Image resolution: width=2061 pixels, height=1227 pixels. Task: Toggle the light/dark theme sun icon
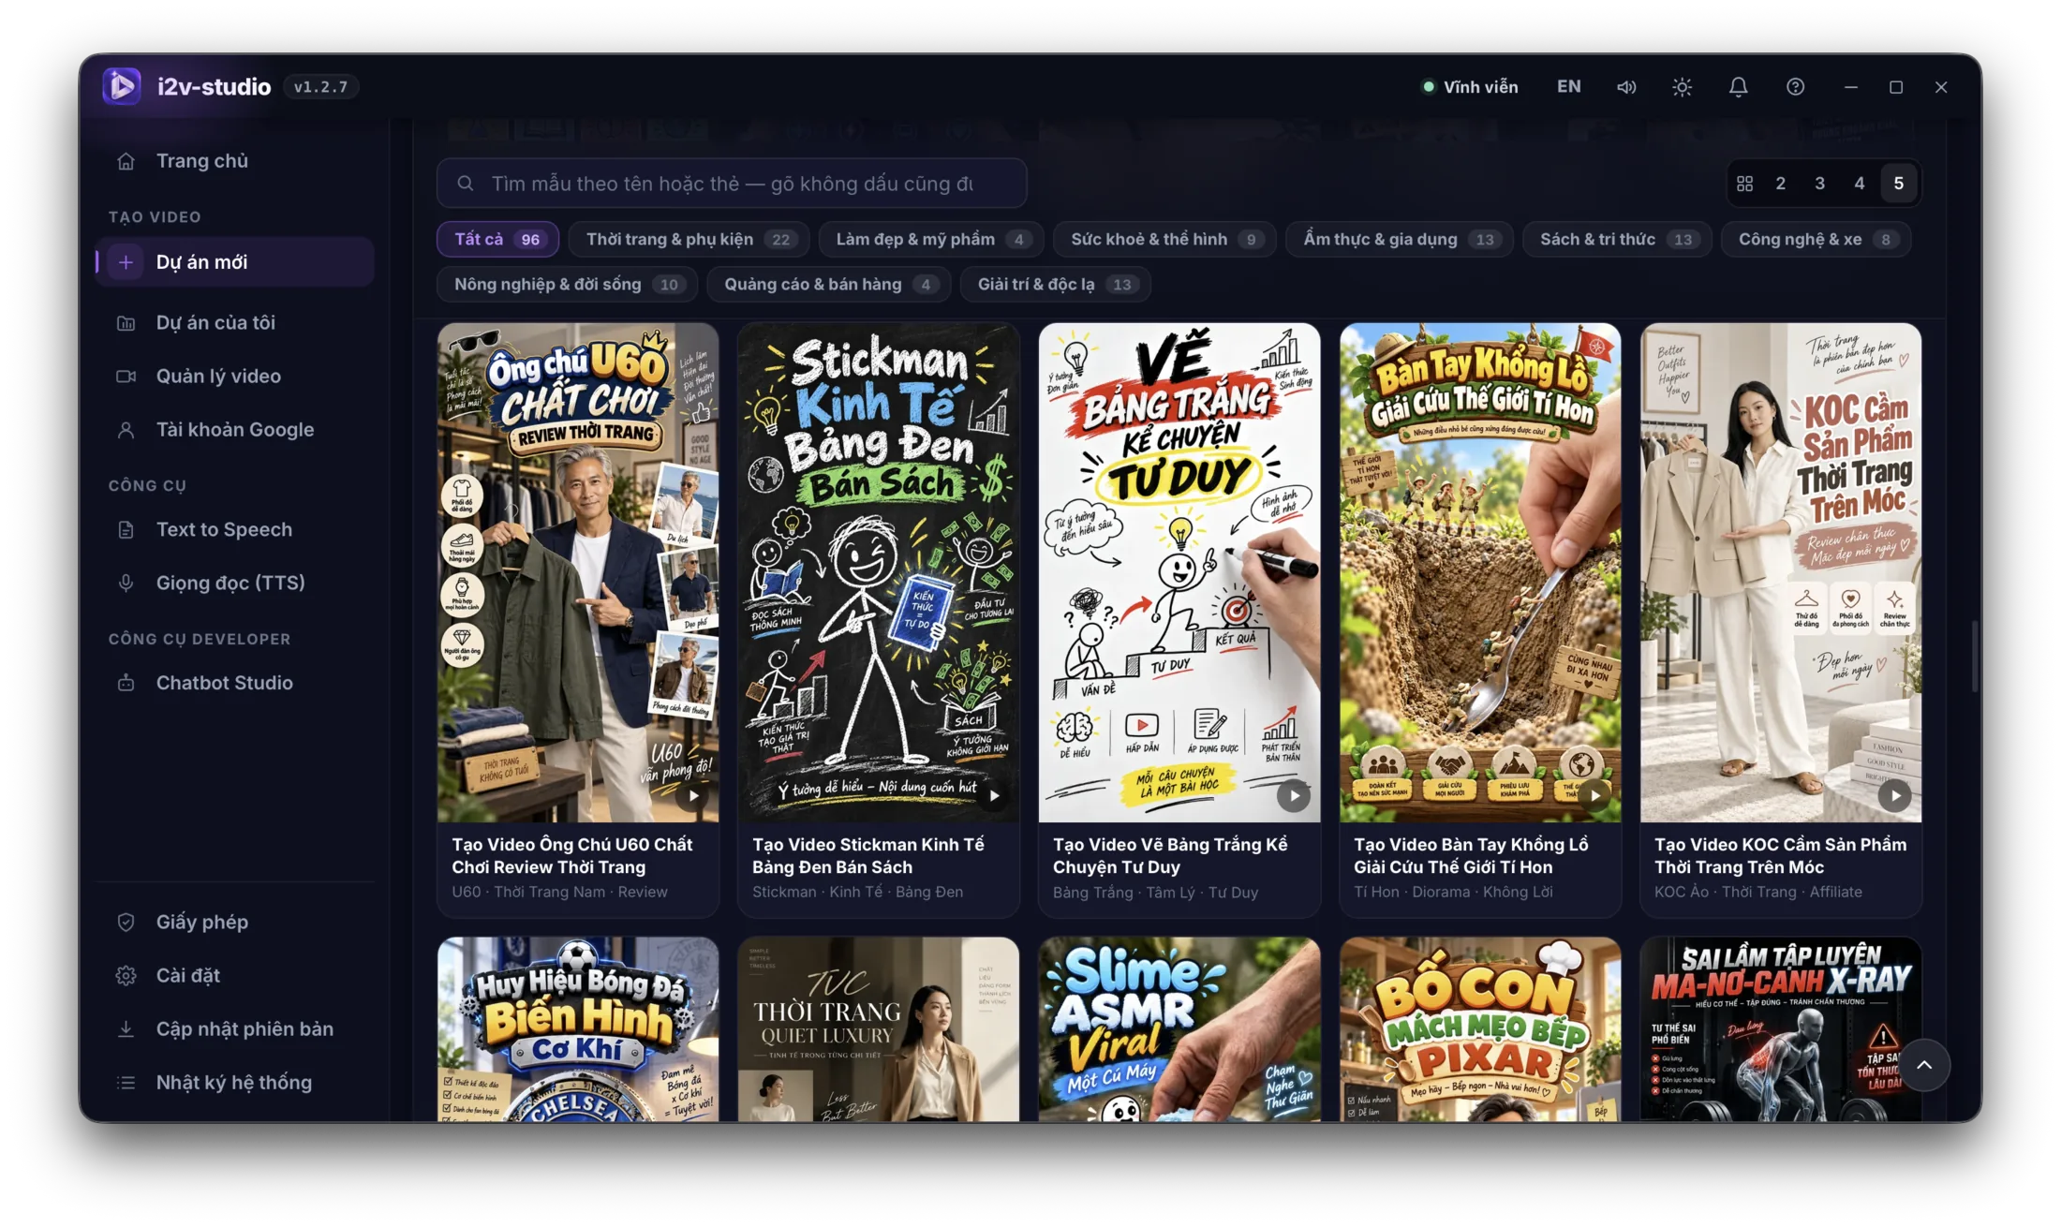[1682, 87]
